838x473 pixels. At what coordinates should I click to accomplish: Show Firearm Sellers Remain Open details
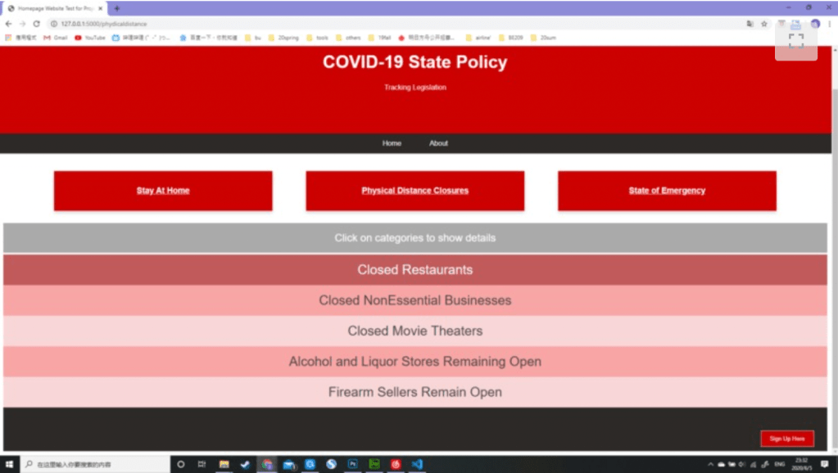(x=414, y=392)
